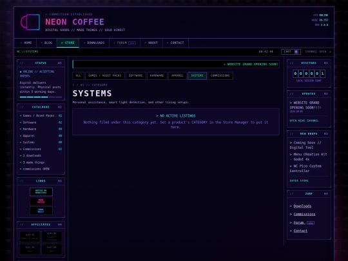Click the badge beside Forum jump link

[311, 223]
